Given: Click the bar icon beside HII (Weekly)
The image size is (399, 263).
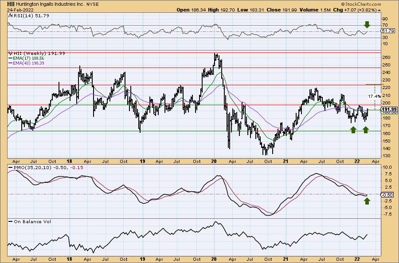Looking at the screenshot, I should point(10,54).
